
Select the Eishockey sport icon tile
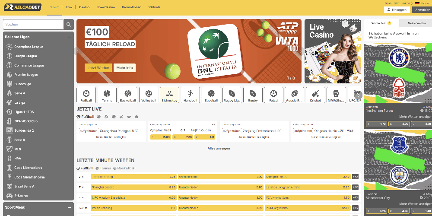pos(169,95)
